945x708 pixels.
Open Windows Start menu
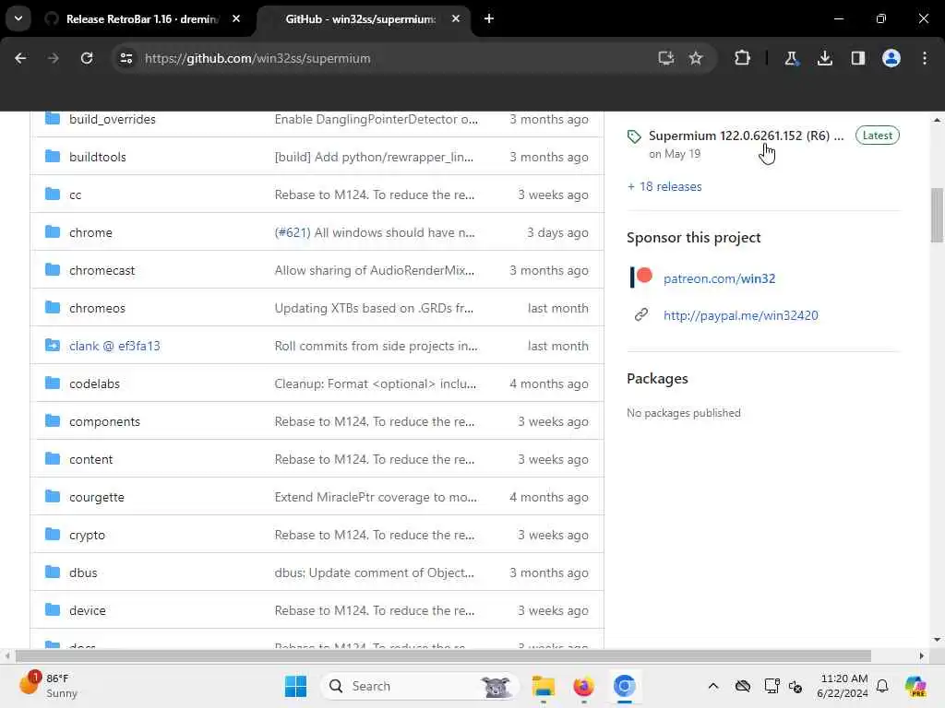coord(295,686)
